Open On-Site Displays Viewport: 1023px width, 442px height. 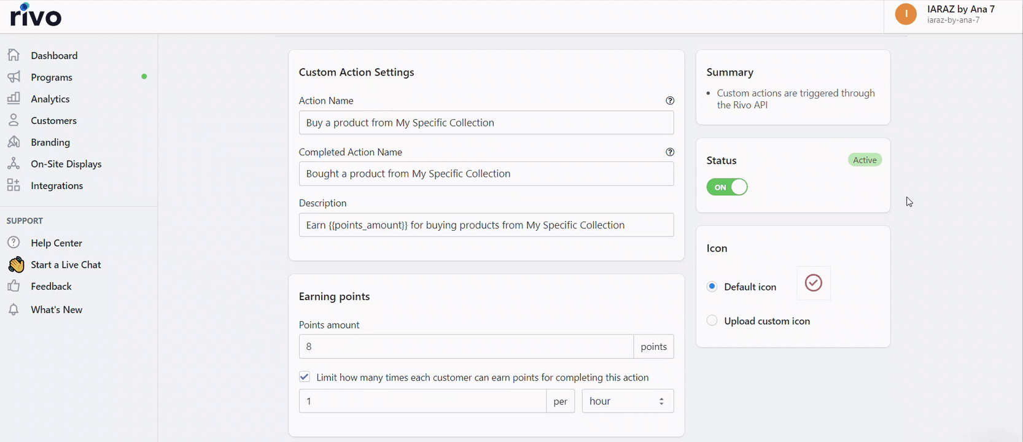[x=66, y=164]
